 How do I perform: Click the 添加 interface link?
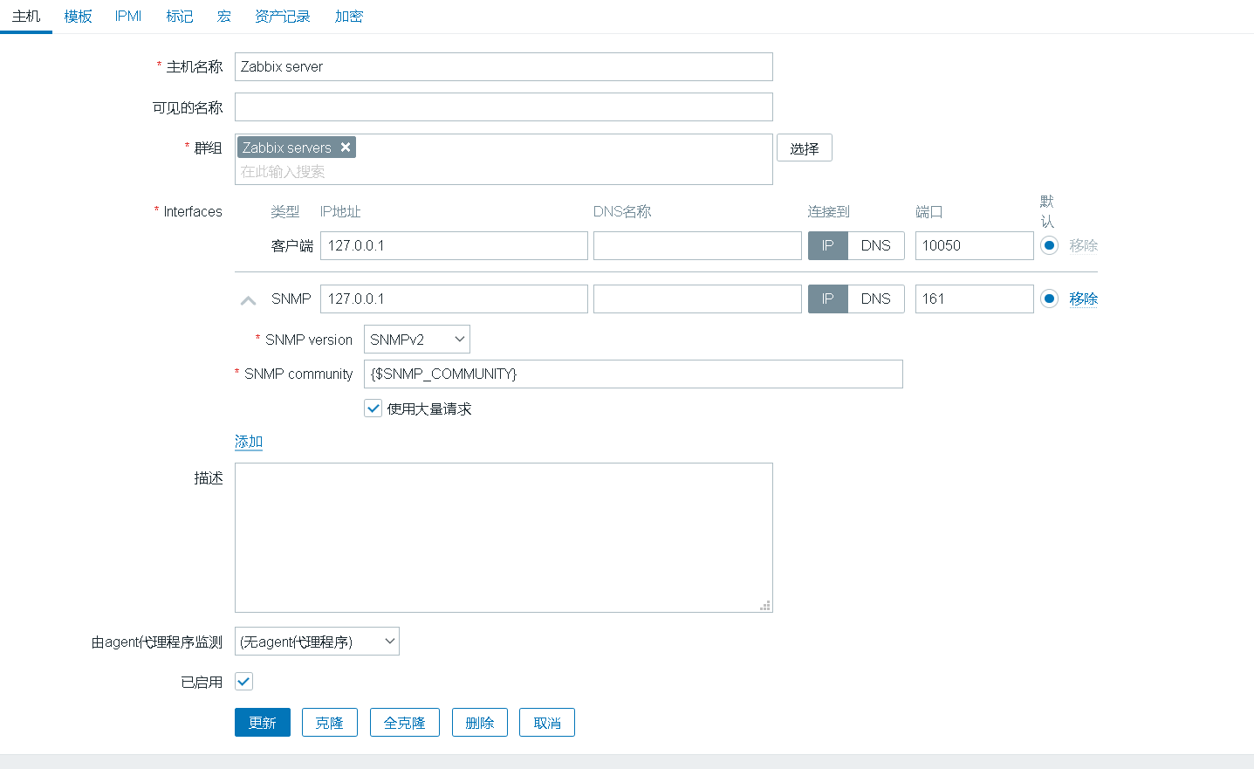pos(249,442)
